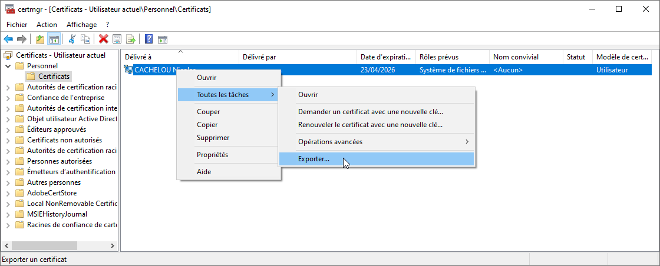Select the AdobeCertStore folder in tree

tap(52, 193)
